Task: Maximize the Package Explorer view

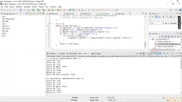Action: point(43,14)
